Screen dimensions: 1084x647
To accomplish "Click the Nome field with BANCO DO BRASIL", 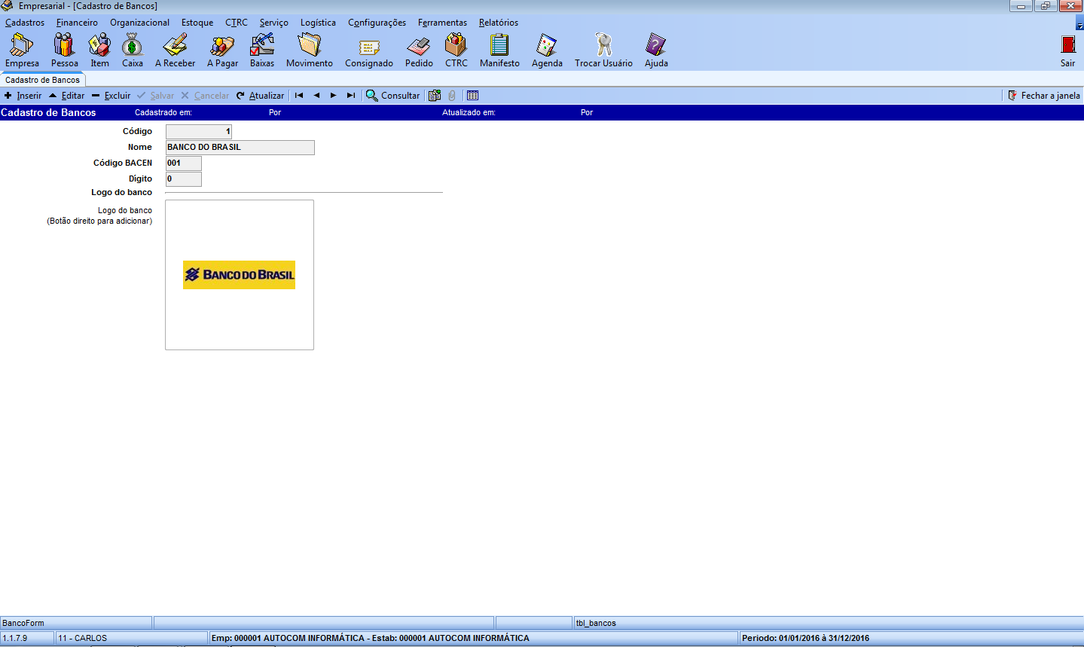I will tap(240, 148).
